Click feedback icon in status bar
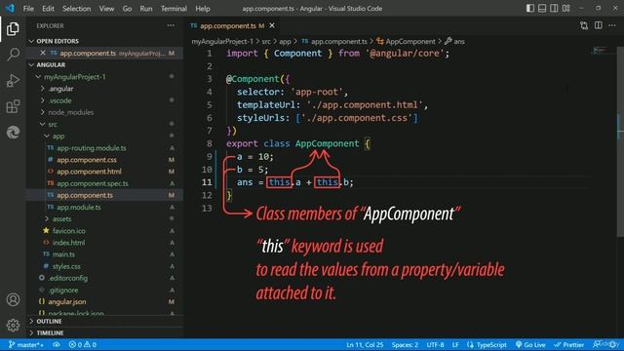The image size is (624, 351). click(597, 344)
